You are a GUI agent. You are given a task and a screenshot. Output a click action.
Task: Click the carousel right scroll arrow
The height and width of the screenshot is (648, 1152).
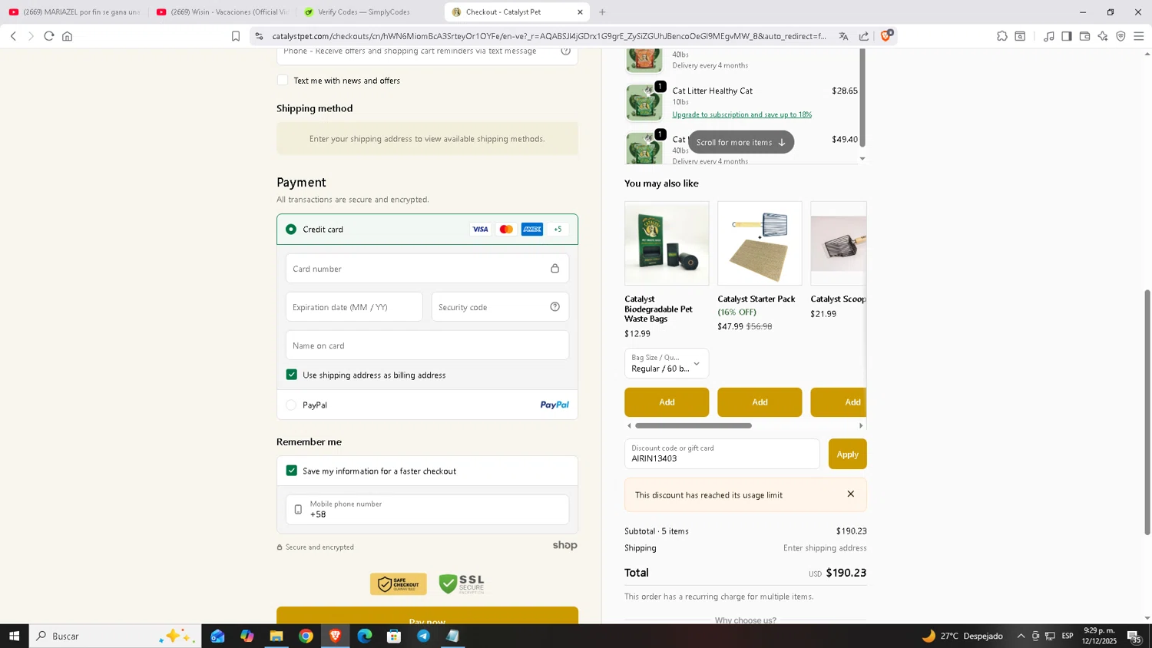[x=861, y=425]
